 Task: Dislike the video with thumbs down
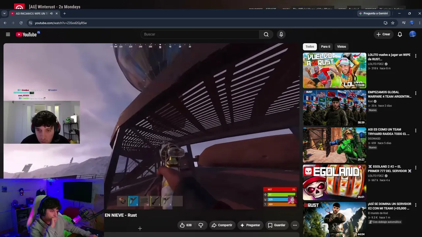(x=201, y=225)
